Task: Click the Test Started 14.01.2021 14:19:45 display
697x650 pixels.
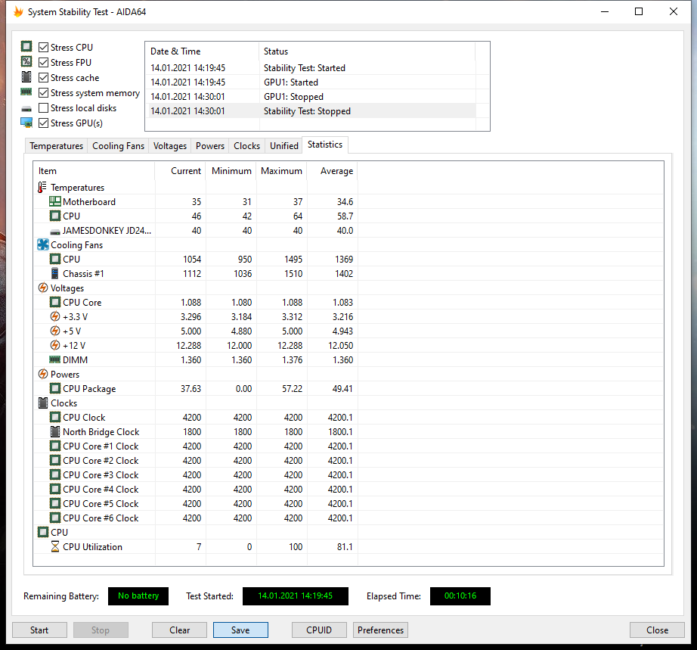Action: click(295, 596)
